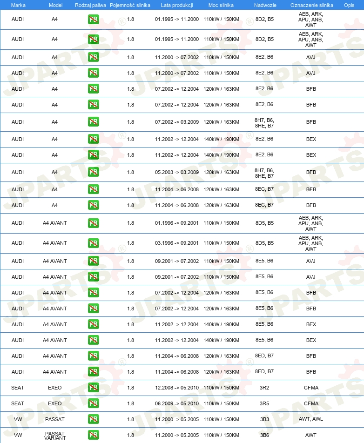Click the body code 3B6

point(264,436)
